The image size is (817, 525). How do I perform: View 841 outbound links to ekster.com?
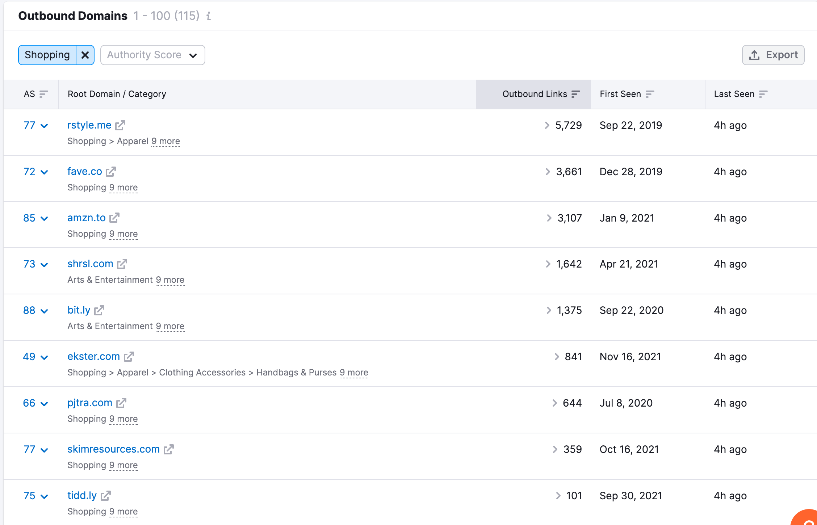click(568, 357)
